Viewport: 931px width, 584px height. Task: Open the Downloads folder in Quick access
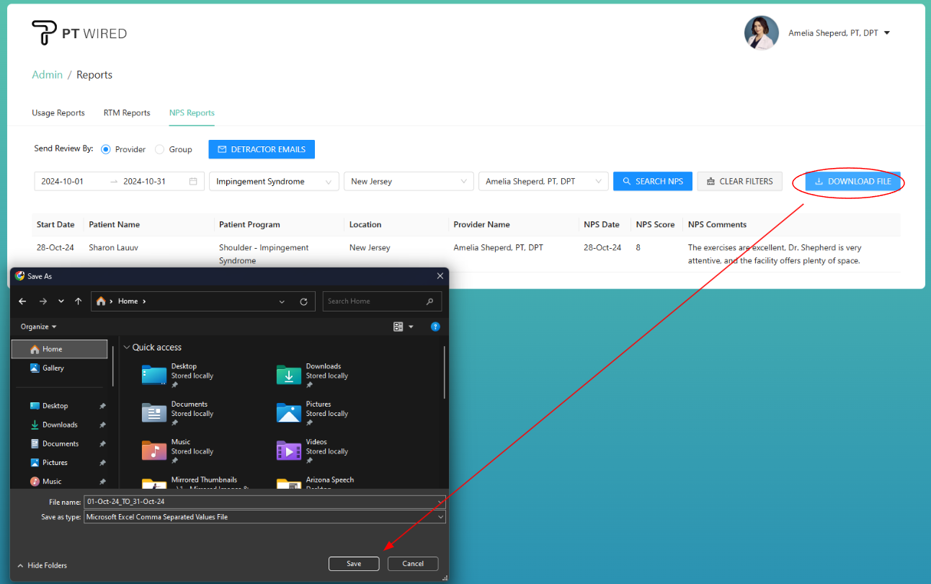tap(289, 374)
